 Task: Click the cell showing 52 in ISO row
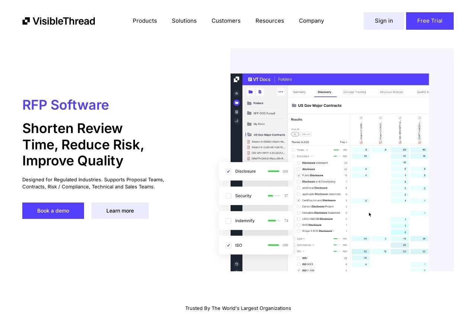click(361, 252)
